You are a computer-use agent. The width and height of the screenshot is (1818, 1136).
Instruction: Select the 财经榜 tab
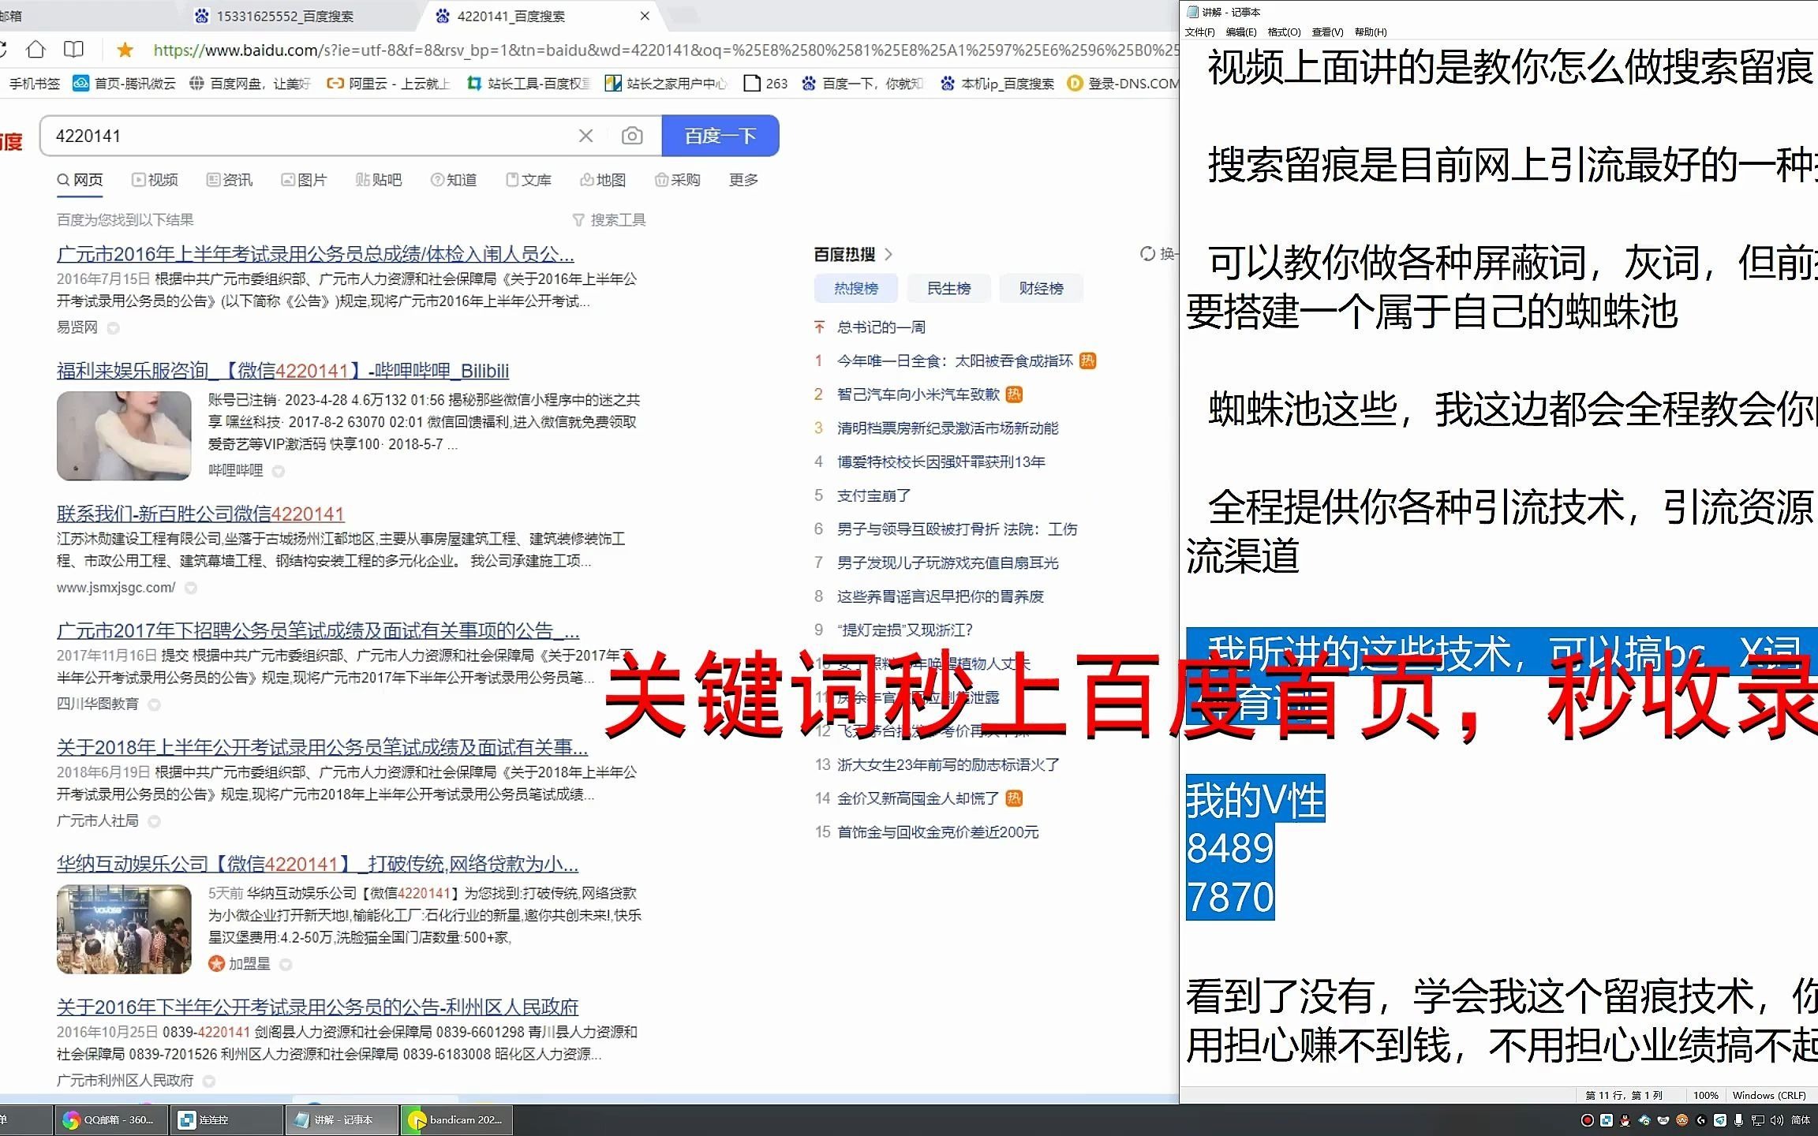coord(1041,289)
